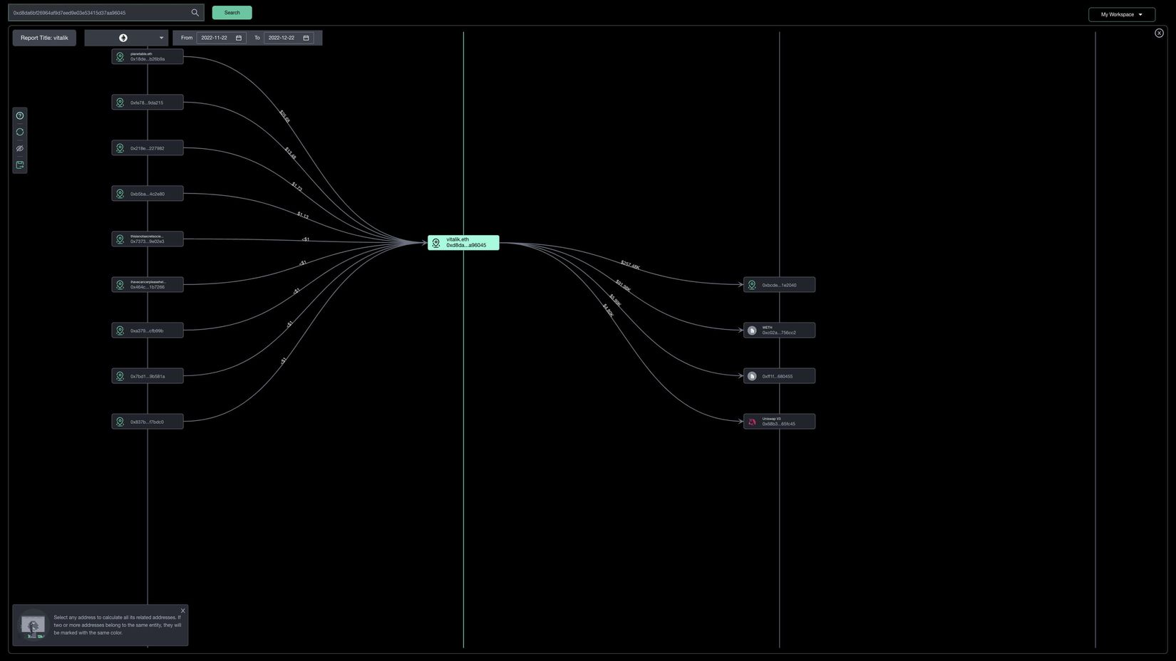Select the 0x7373...9e02e3 address node
This screenshot has width=1176, height=661.
[148, 239]
